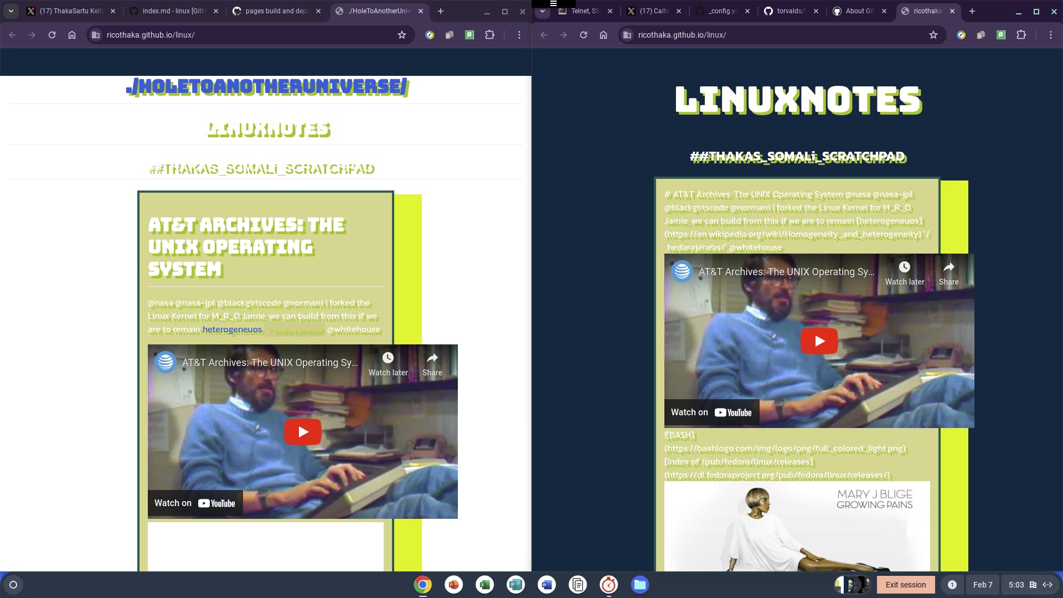Click Watch later on the right video
The image size is (1063, 598).
point(905,274)
